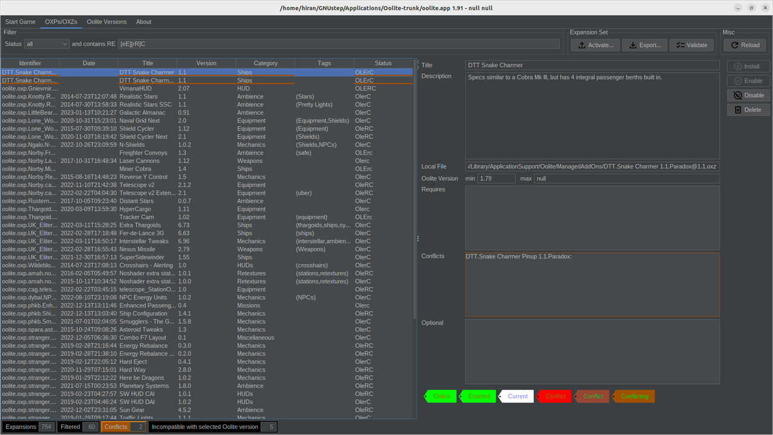The height and width of the screenshot is (435, 773).
Task: Select the Extra Thargoids row
Action: (207, 225)
